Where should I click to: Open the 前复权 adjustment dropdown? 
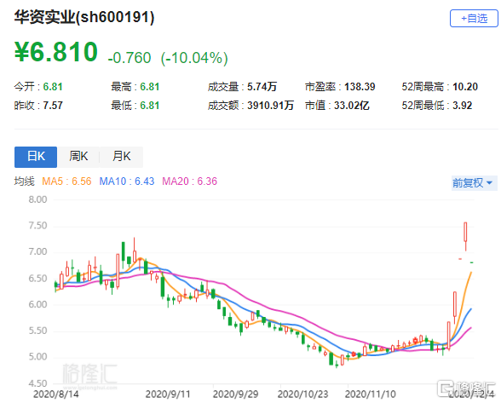474,183
